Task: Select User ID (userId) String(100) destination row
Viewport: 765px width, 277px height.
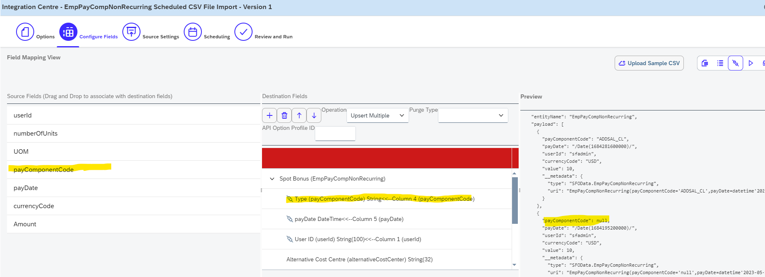Action: click(387, 239)
